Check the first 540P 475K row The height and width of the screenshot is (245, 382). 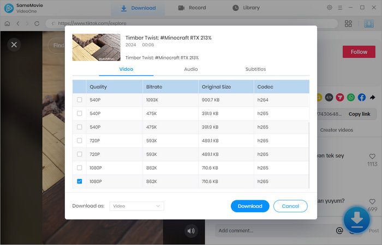point(80,113)
